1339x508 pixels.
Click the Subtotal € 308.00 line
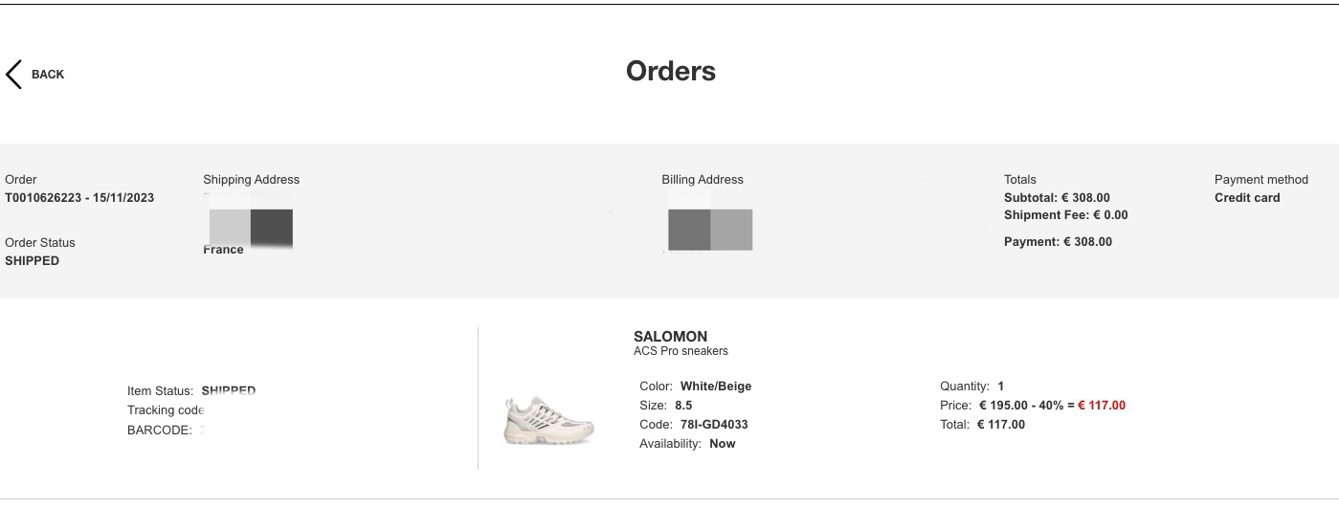tap(1057, 198)
